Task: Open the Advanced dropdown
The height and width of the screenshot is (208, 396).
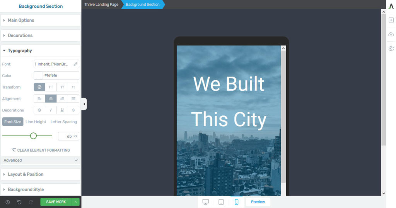Action: (41, 161)
